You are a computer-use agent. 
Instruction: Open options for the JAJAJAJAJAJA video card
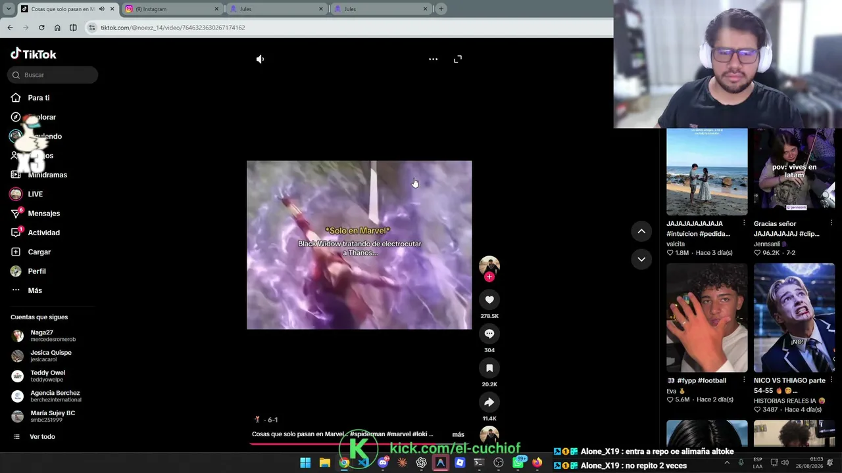click(744, 223)
